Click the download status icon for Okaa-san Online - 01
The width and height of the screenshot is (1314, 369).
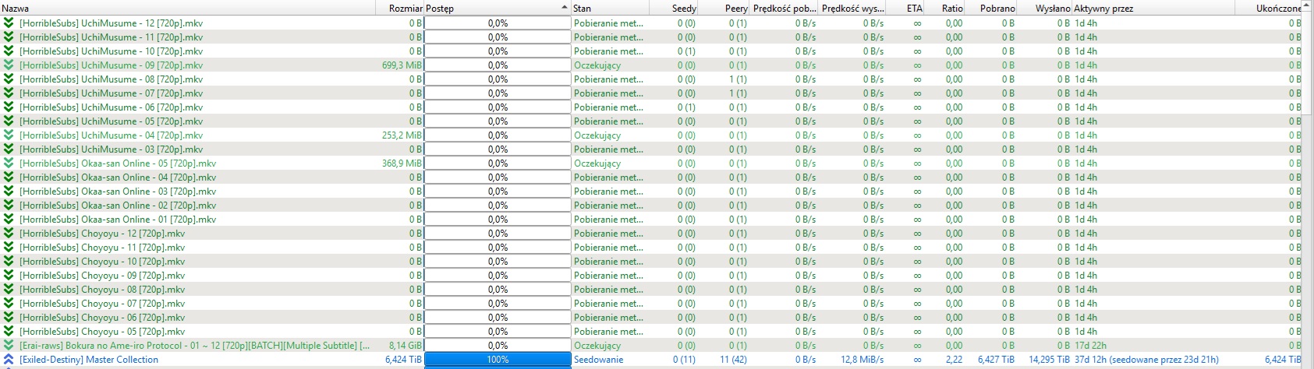(x=9, y=220)
